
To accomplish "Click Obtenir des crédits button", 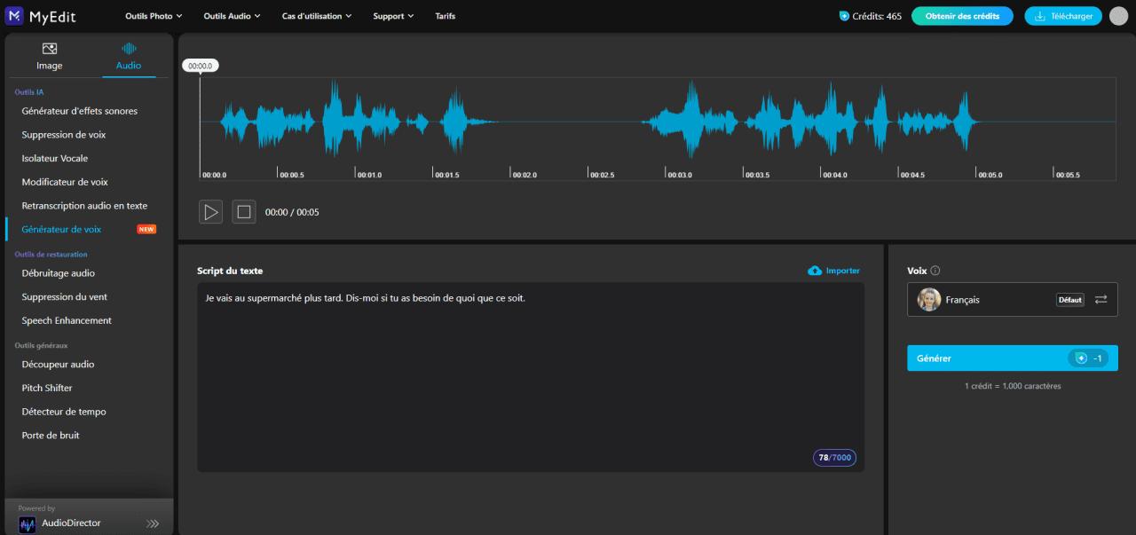I will [x=962, y=16].
